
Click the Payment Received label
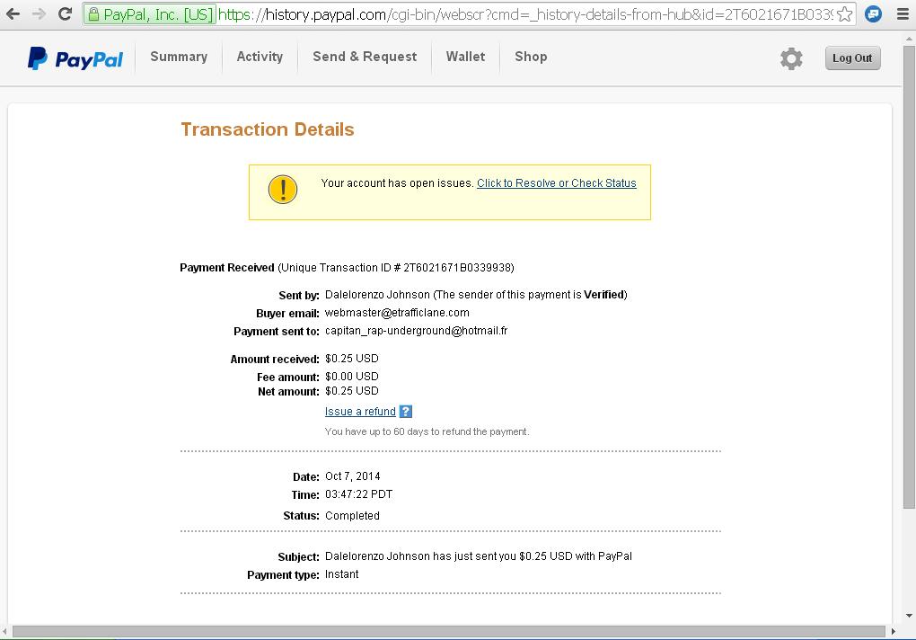point(227,268)
